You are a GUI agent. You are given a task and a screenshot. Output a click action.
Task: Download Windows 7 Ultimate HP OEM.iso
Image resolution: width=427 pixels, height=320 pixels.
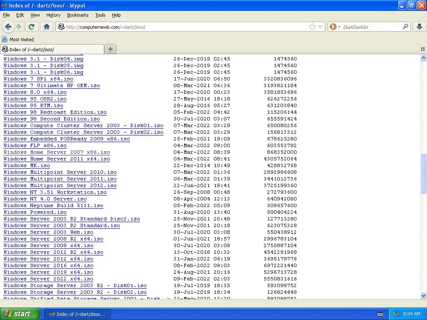tap(52, 85)
